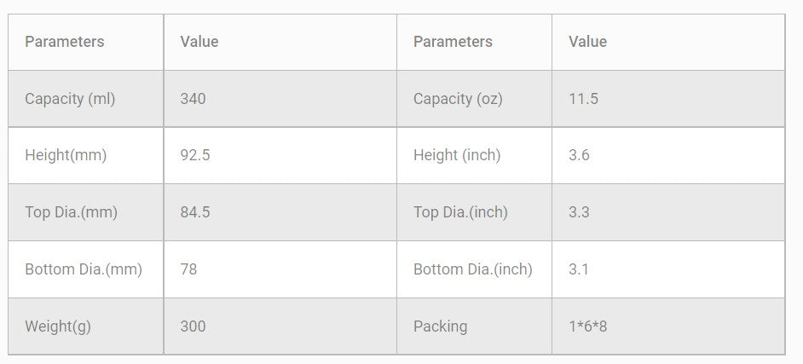
Task: Select the 3.3 top diameter value
Action: [x=579, y=212]
